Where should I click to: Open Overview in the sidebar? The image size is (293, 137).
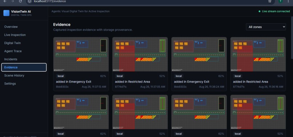click(24, 27)
